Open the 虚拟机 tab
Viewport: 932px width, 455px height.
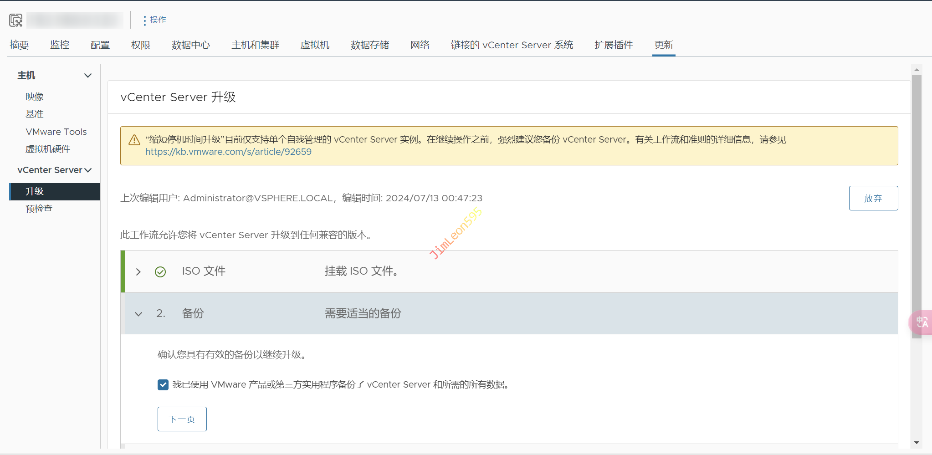tap(315, 45)
